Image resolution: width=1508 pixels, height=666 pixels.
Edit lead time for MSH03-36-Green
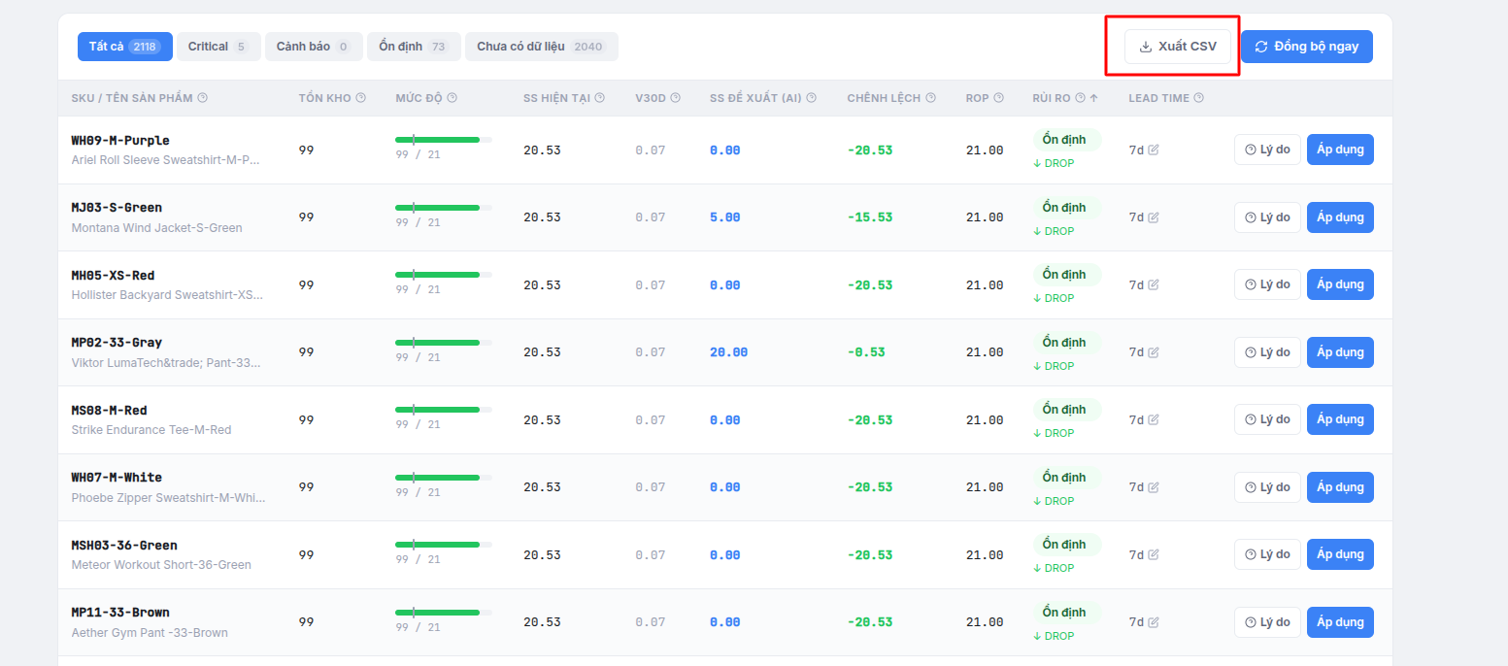(1154, 555)
